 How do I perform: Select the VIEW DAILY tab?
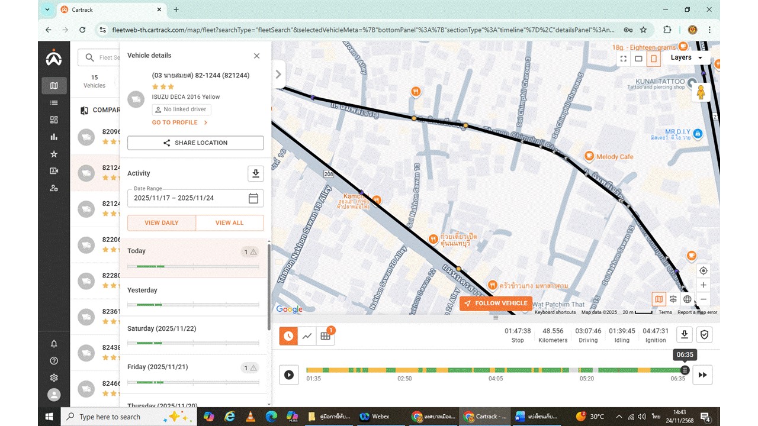[162, 223]
